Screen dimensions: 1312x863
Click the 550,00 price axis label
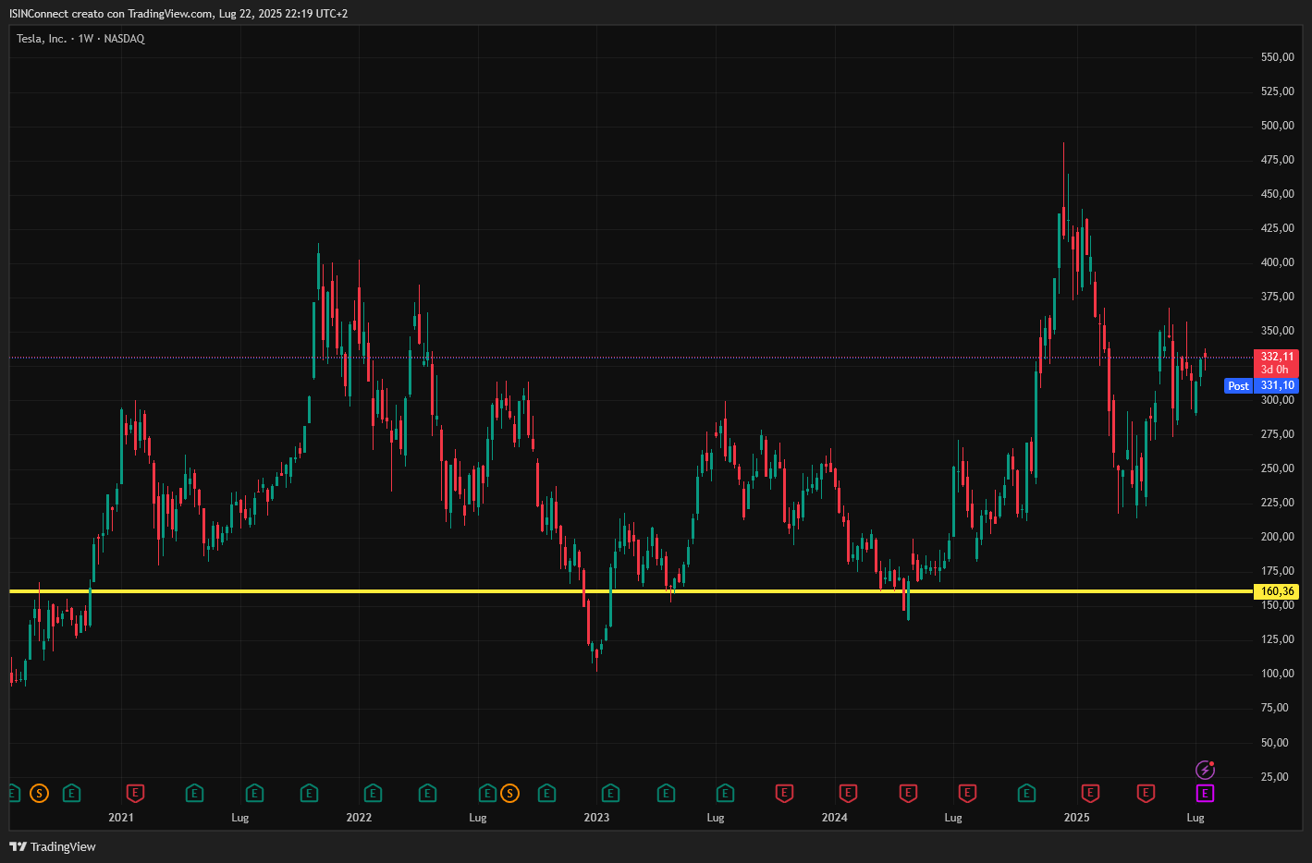click(1277, 57)
